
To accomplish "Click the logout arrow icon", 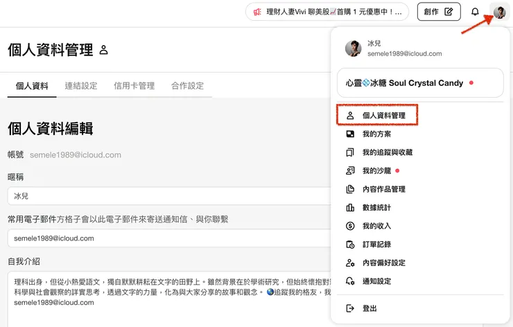I will point(350,308).
